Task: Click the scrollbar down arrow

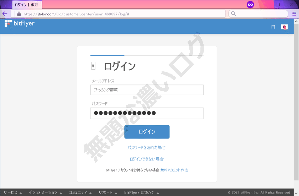Action: click(x=296, y=194)
